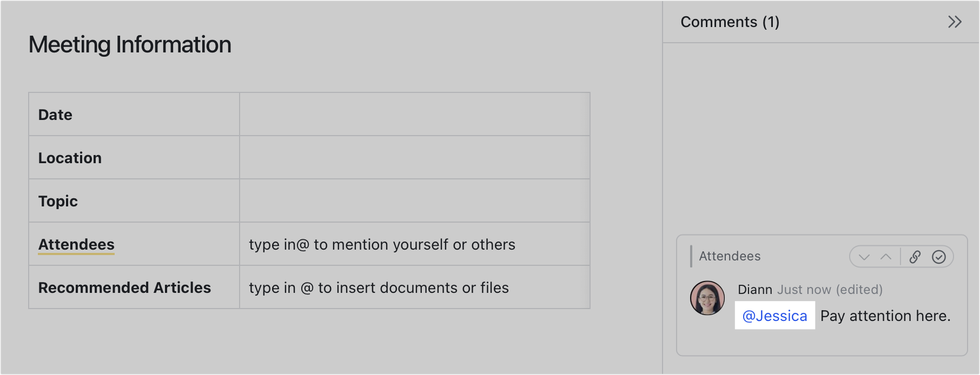Jump to next comment using down chevron
980x375 pixels.
864,257
